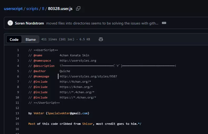Select line number 1 in the gutter
This screenshot has height=134, width=208.
[x=18, y=50]
